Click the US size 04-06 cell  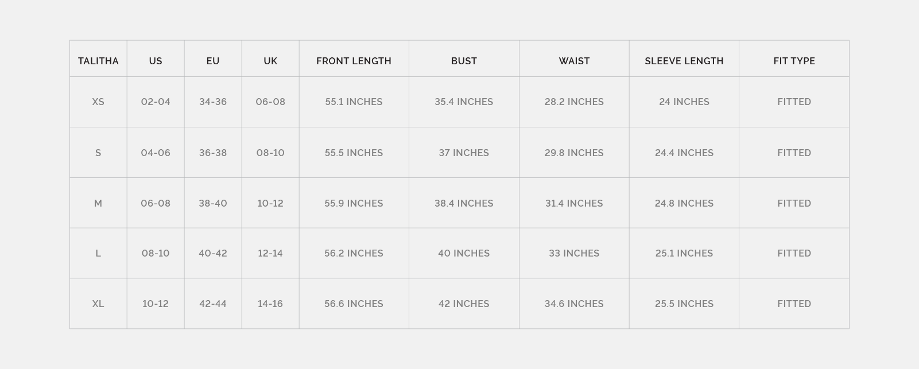pyautogui.click(x=156, y=153)
